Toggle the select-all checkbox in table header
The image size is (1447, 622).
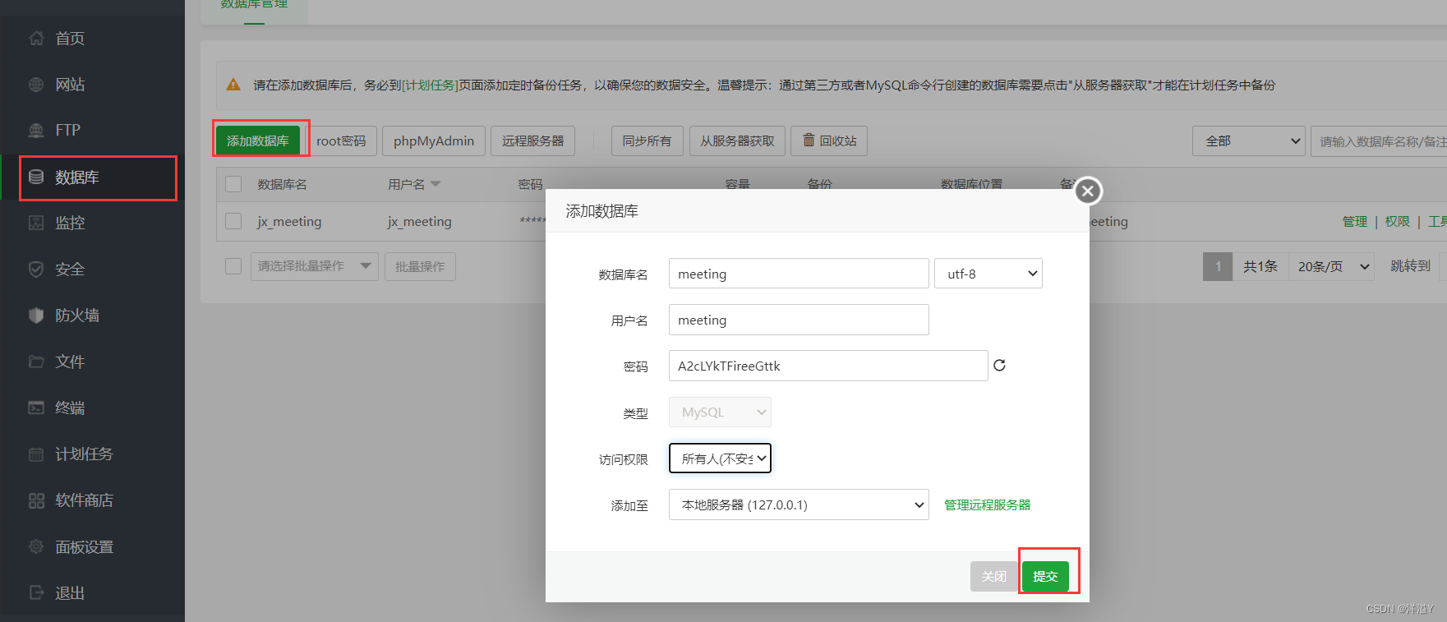(233, 184)
